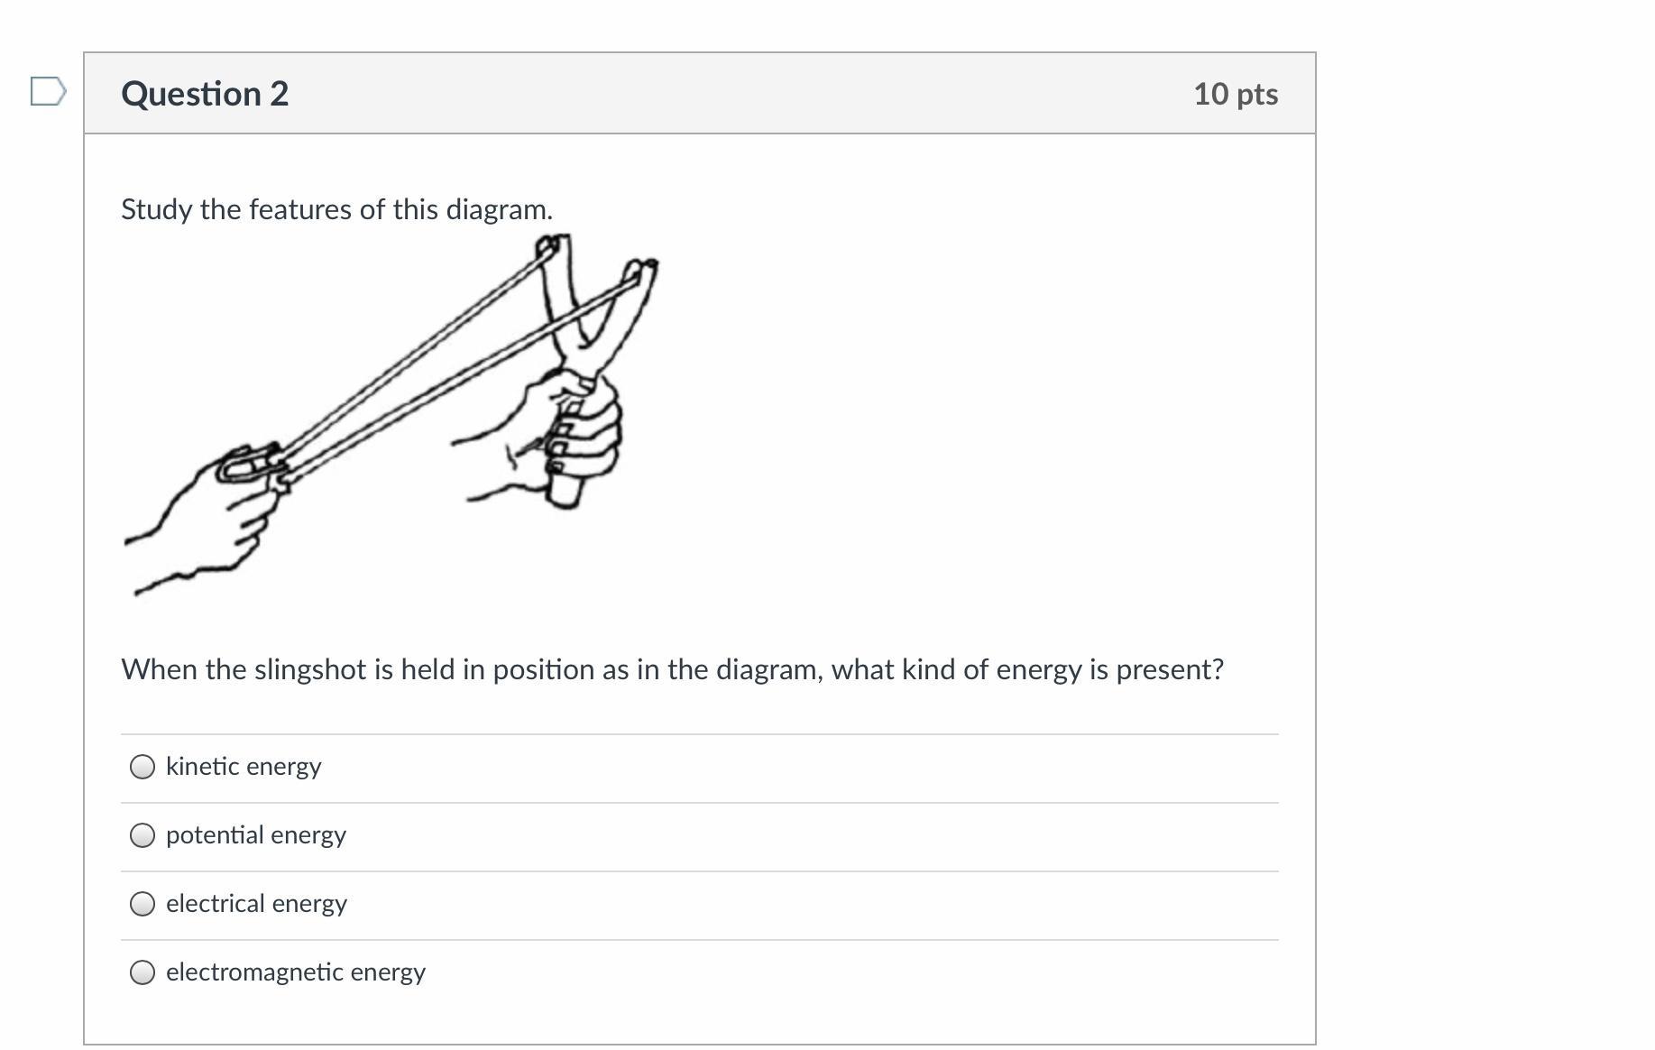Click the 'potential energy' answer text

[256, 835]
